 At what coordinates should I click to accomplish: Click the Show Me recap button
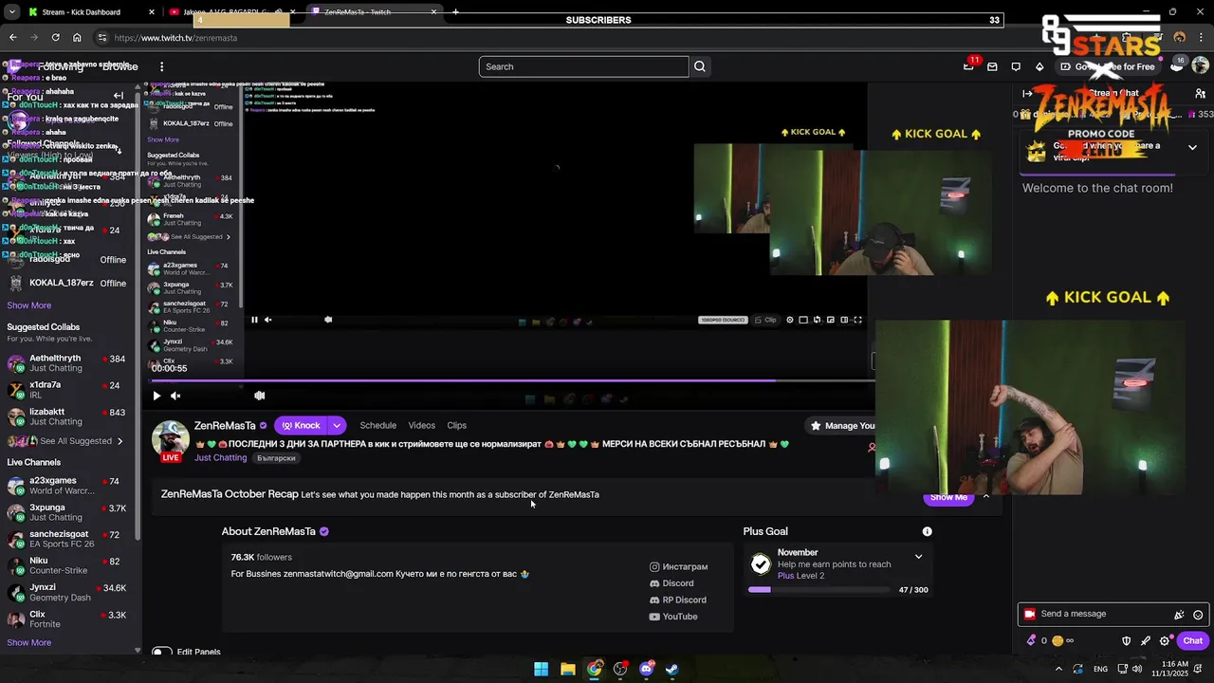(948, 497)
